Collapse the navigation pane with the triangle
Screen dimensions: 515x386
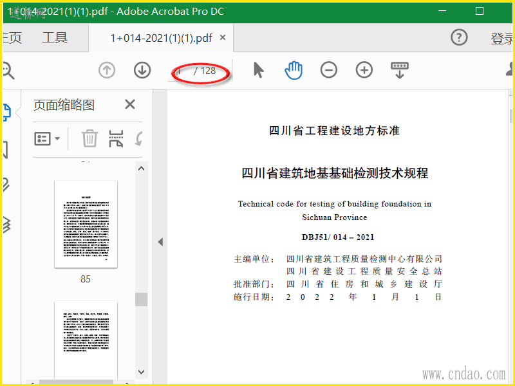click(x=160, y=243)
